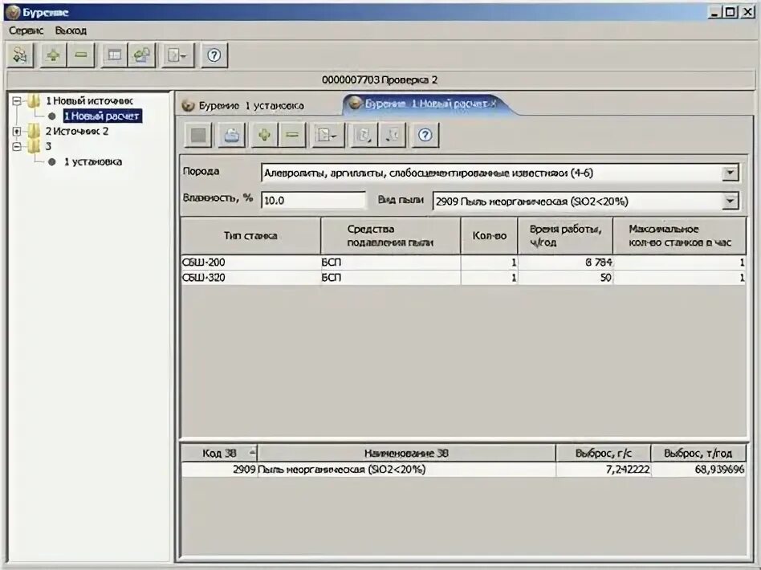Click 'Время работы, ч/год' column header

click(x=565, y=235)
